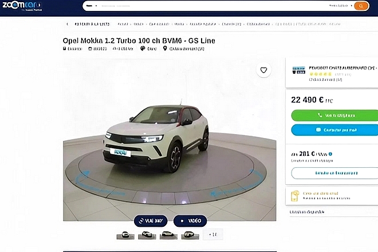This screenshot has height=252, width=378.
Task: Click the Zoomcar logo
Action: tap(22, 6)
